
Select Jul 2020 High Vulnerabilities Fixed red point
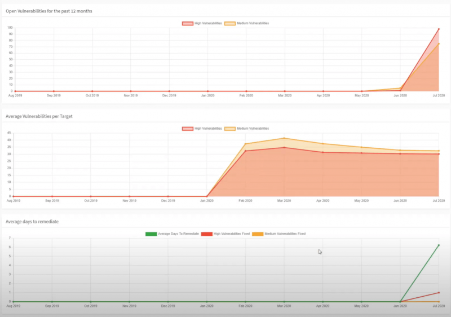(439, 292)
